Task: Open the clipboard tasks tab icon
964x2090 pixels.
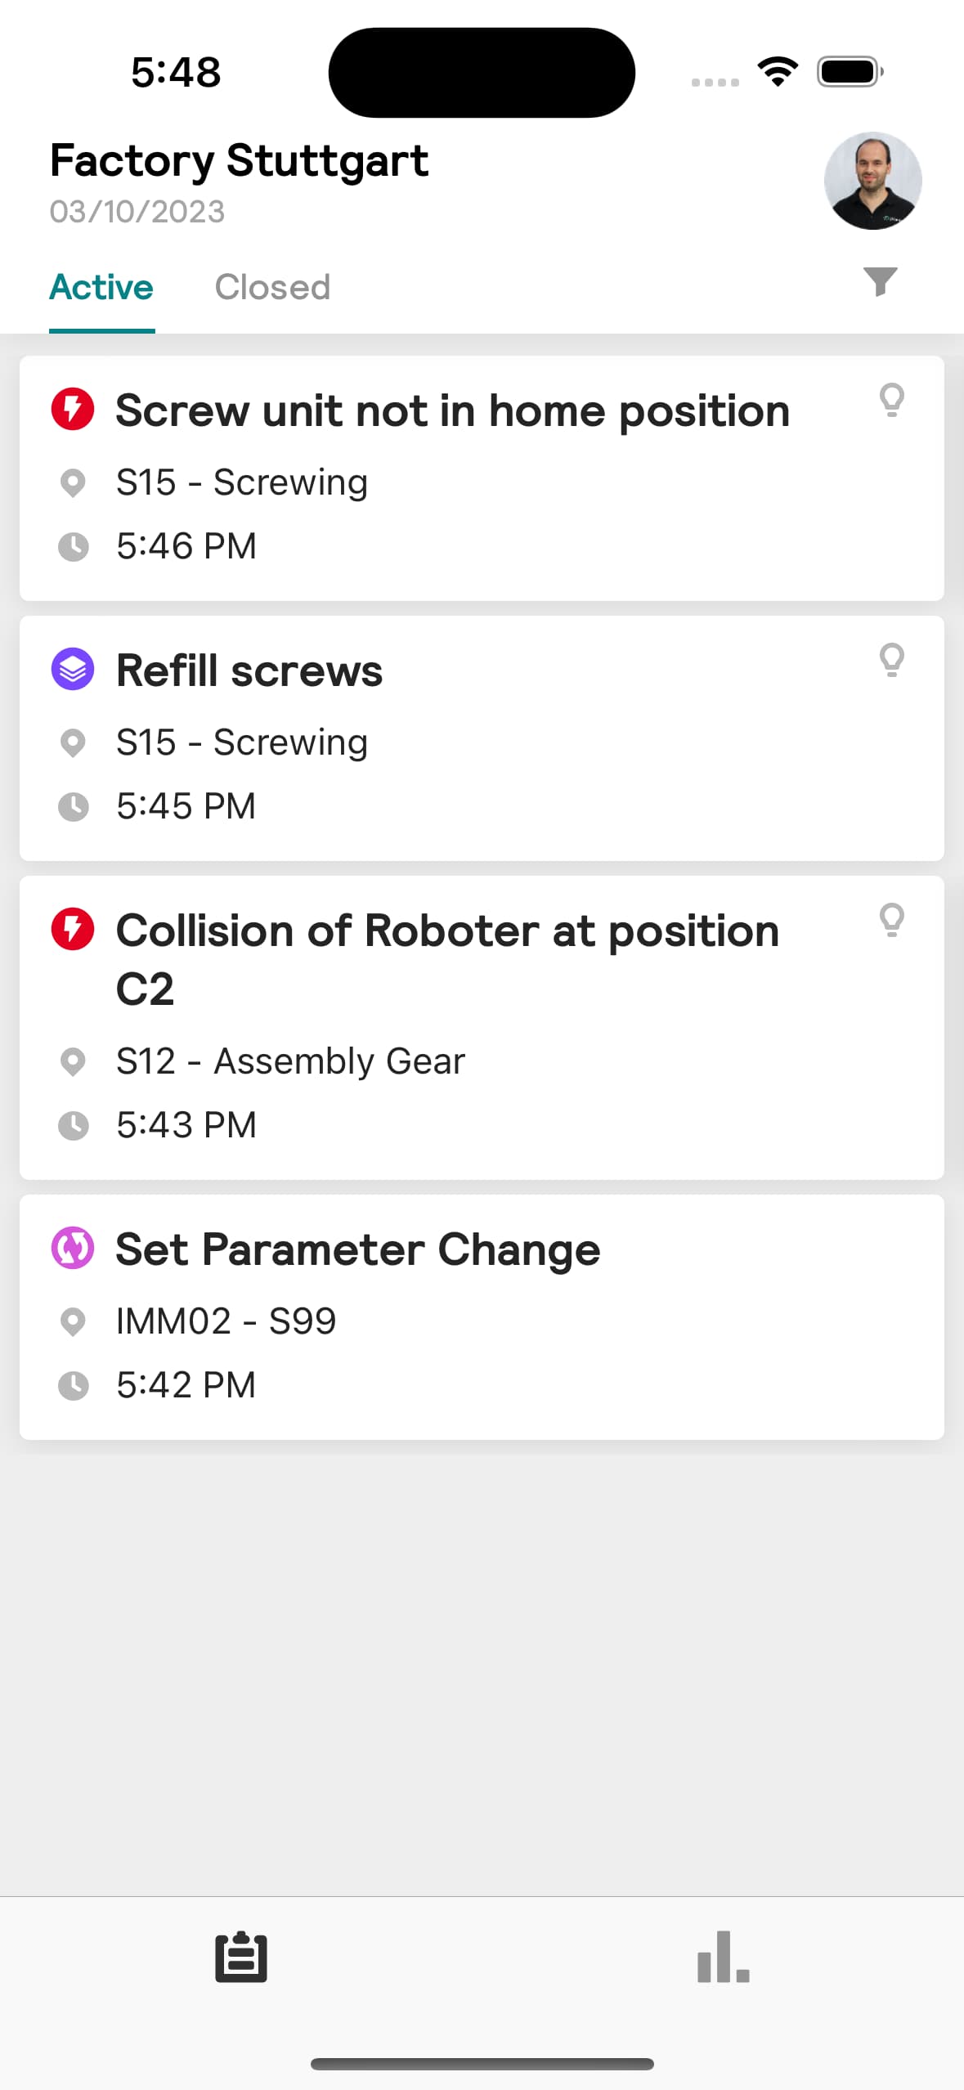Action: tap(241, 1957)
